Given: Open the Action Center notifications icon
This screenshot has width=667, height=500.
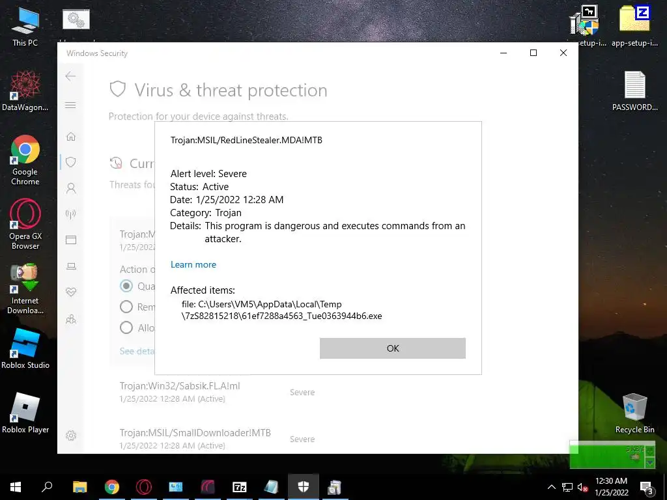Looking at the screenshot, I should point(646,487).
